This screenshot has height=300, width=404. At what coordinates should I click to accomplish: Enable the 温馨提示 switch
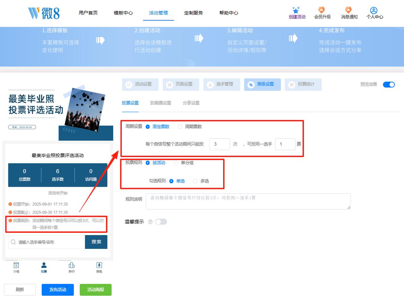point(161,222)
